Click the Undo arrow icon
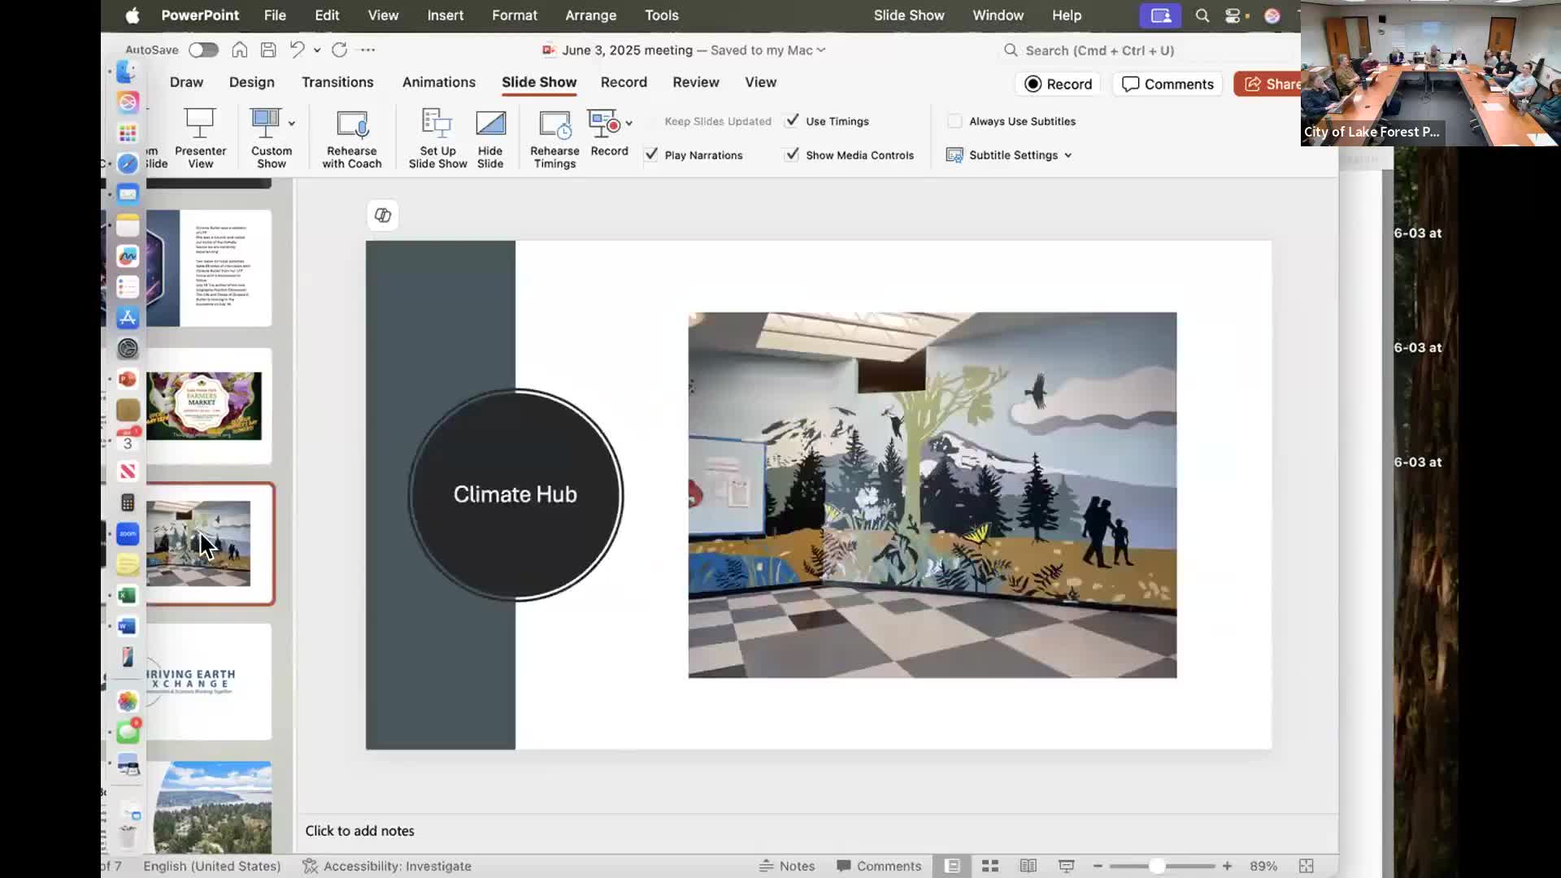Screen dimensions: 1561x878 (297, 50)
